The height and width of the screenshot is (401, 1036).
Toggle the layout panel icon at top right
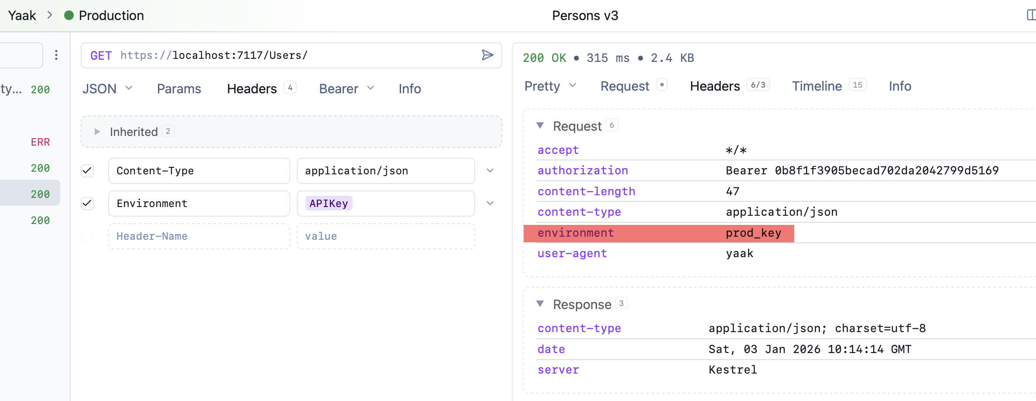(1030, 15)
